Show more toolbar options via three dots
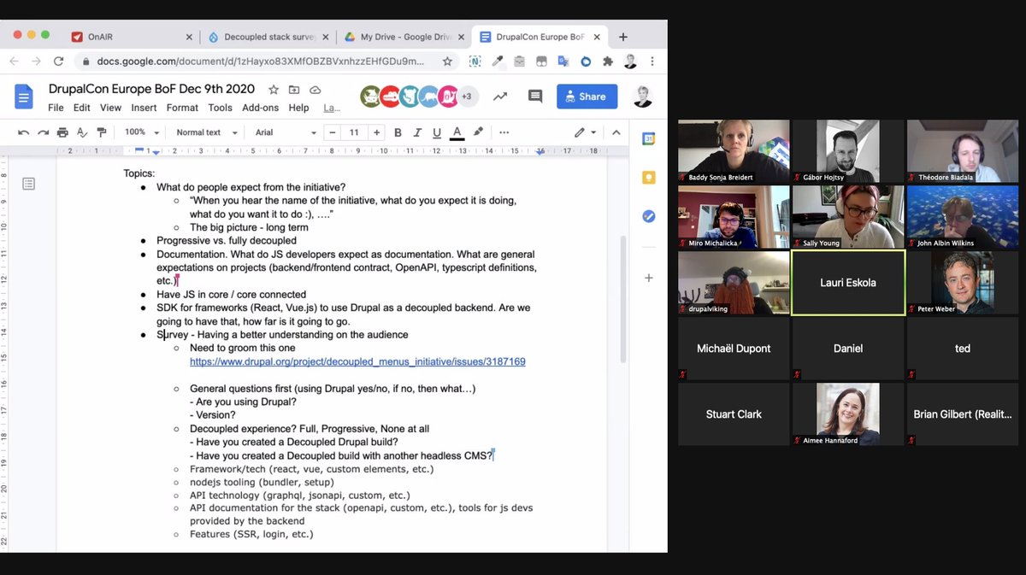The width and height of the screenshot is (1026, 575). point(504,132)
